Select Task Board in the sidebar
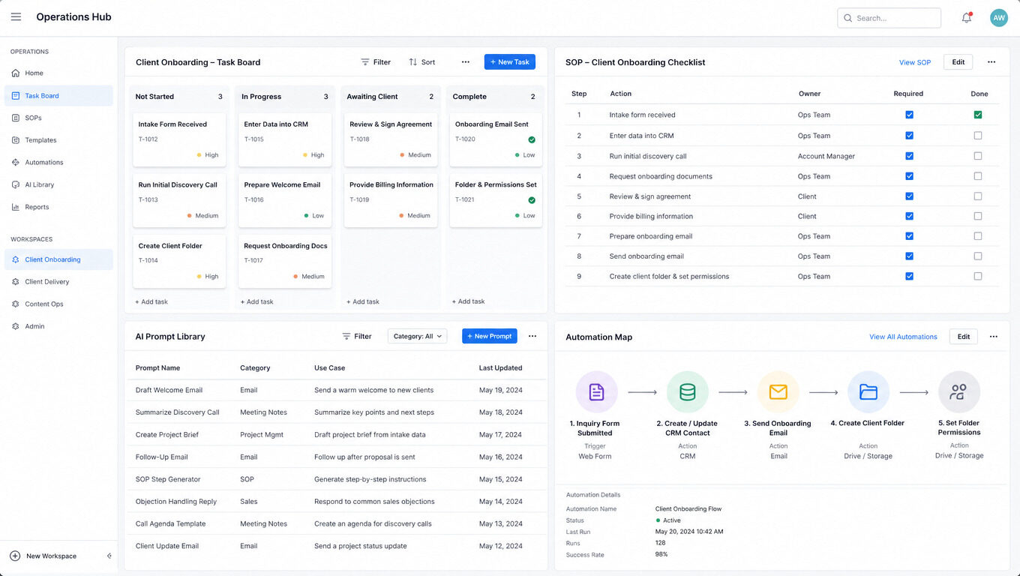This screenshot has height=576, width=1020. [58, 95]
